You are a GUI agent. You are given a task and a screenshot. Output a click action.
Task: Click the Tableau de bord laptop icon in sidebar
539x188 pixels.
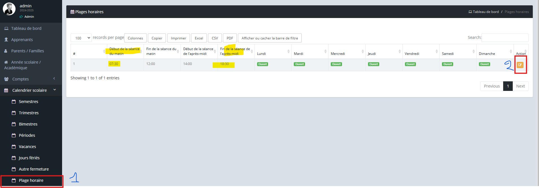pyautogui.click(x=6, y=28)
